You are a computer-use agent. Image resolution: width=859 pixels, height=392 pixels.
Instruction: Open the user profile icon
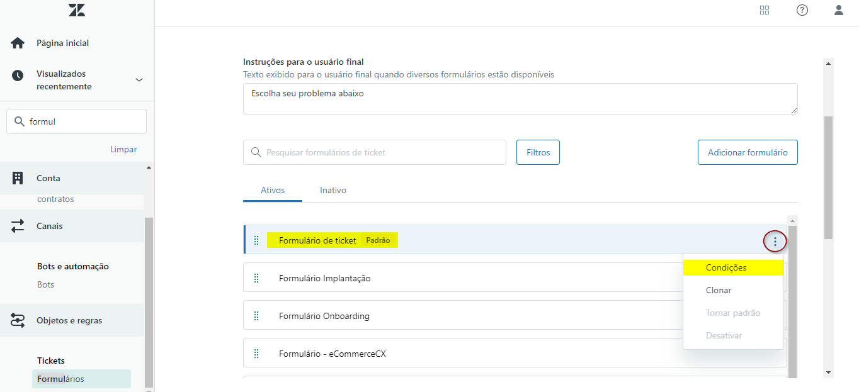click(x=838, y=10)
